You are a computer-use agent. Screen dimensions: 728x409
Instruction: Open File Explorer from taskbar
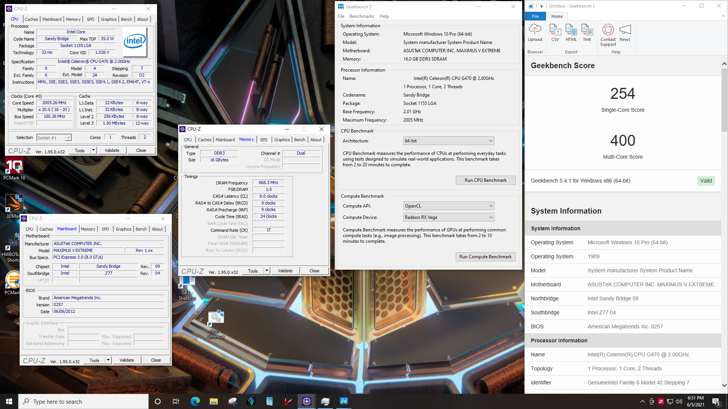pyautogui.click(x=213, y=401)
